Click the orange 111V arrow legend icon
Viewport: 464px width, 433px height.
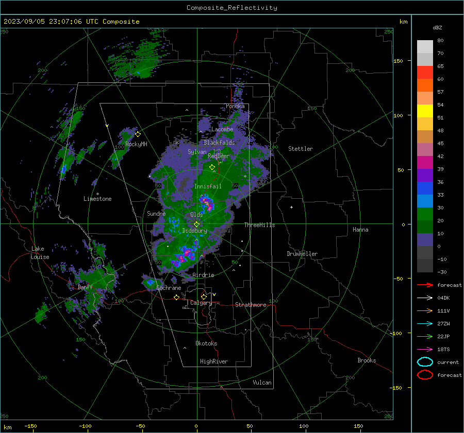[x=425, y=310]
